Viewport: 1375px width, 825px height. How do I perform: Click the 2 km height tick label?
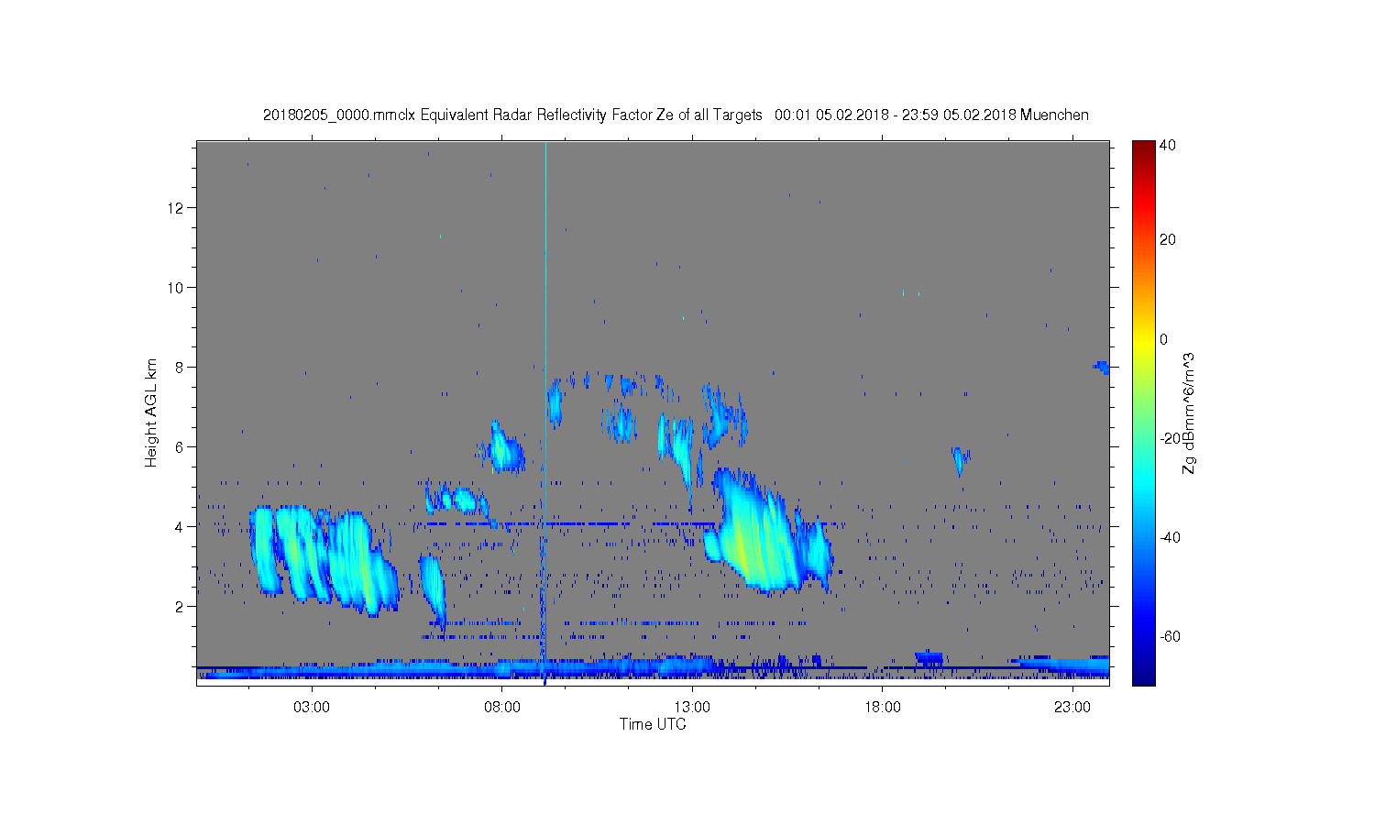(180, 607)
